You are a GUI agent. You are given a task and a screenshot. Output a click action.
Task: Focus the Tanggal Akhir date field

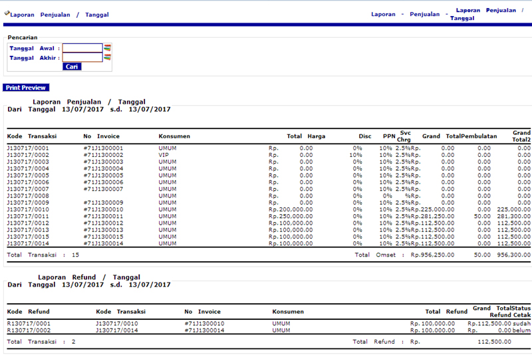coord(82,58)
